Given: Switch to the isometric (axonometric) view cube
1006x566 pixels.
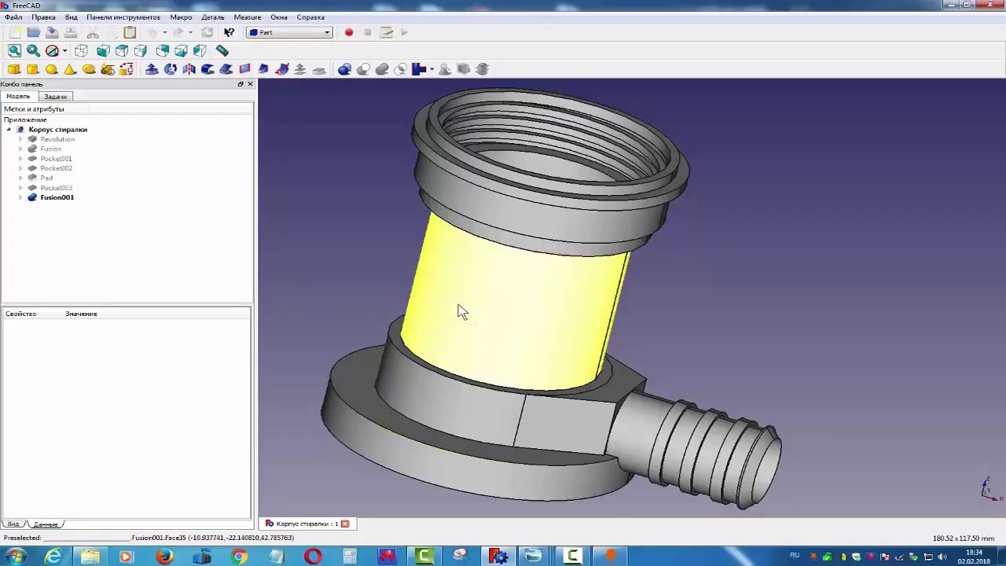Looking at the screenshot, I should [81, 50].
